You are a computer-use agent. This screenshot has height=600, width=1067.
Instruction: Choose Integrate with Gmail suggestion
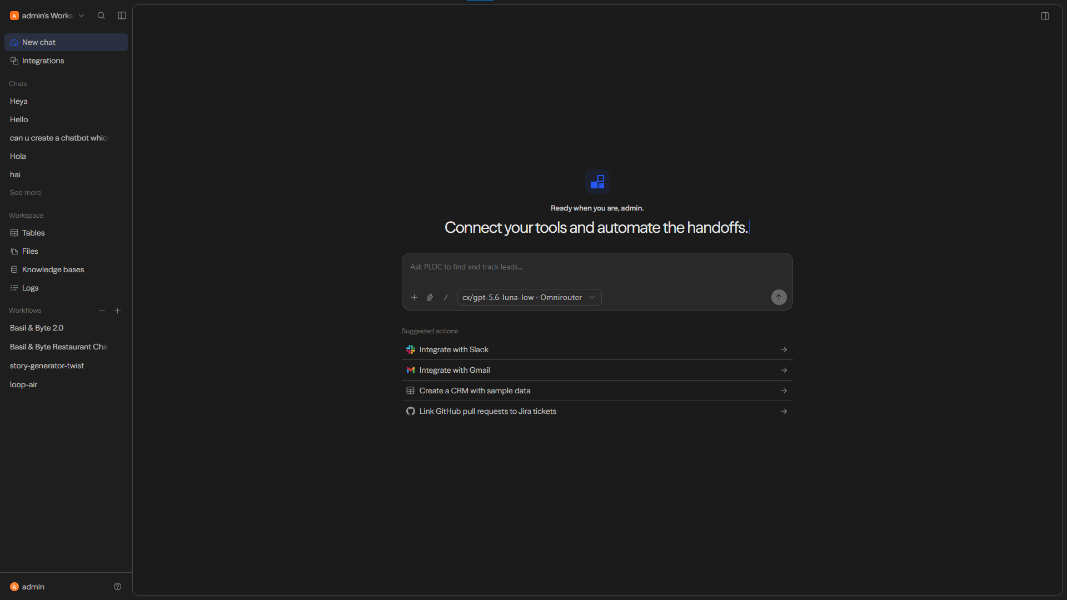(x=597, y=370)
